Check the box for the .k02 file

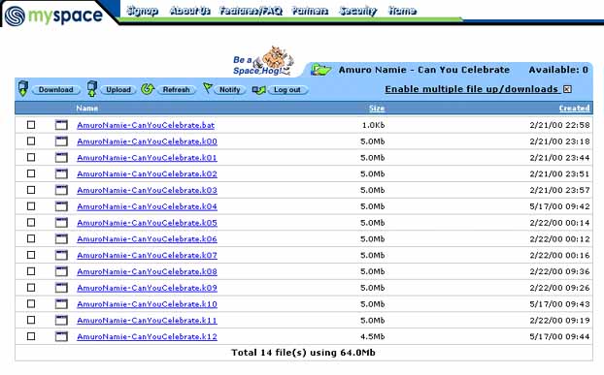pos(31,173)
